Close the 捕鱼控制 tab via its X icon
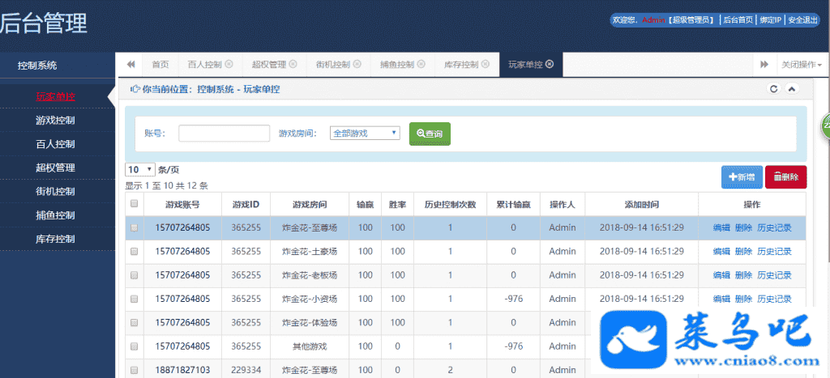Image resolution: width=830 pixels, height=378 pixels. click(421, 65)
